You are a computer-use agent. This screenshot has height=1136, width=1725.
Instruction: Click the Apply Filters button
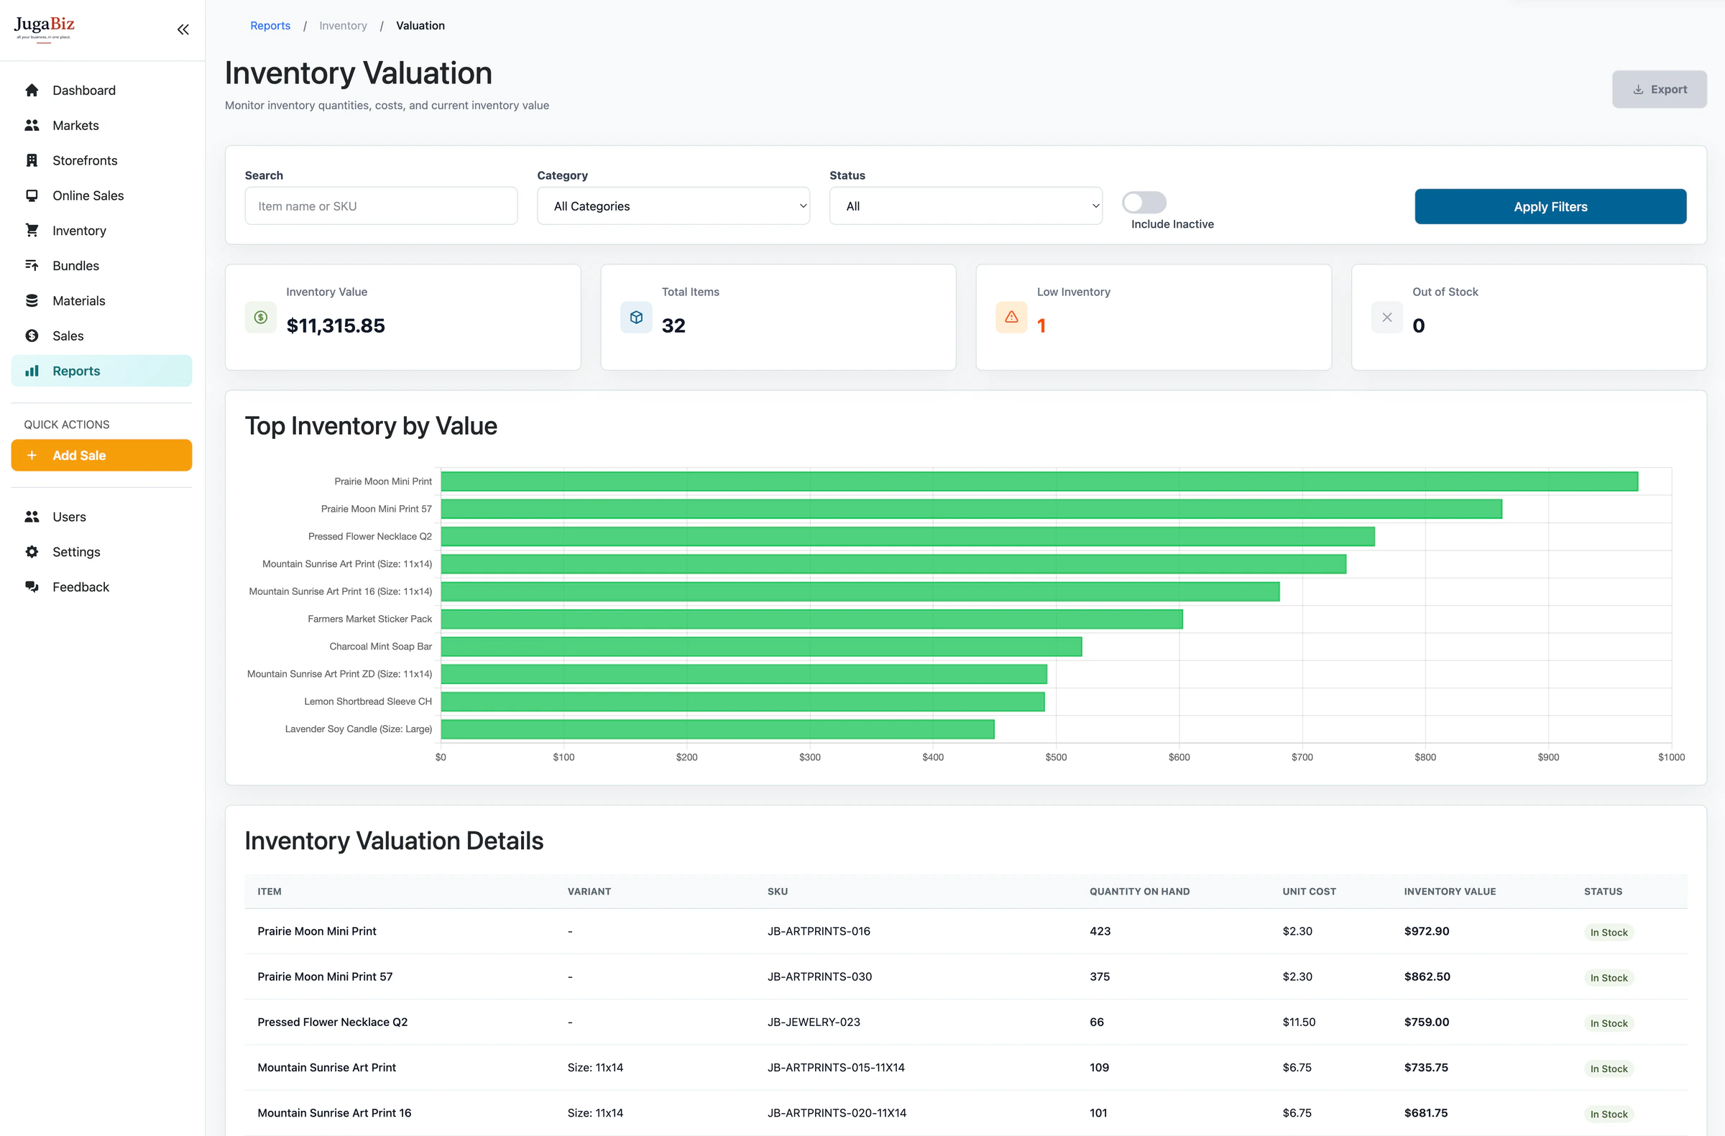[1550, 206]
